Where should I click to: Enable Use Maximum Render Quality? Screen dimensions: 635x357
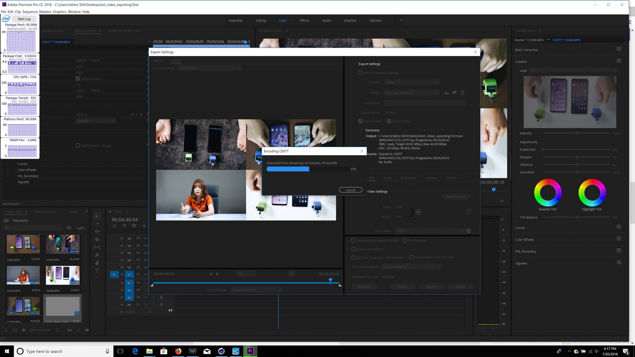pos(353,240)
